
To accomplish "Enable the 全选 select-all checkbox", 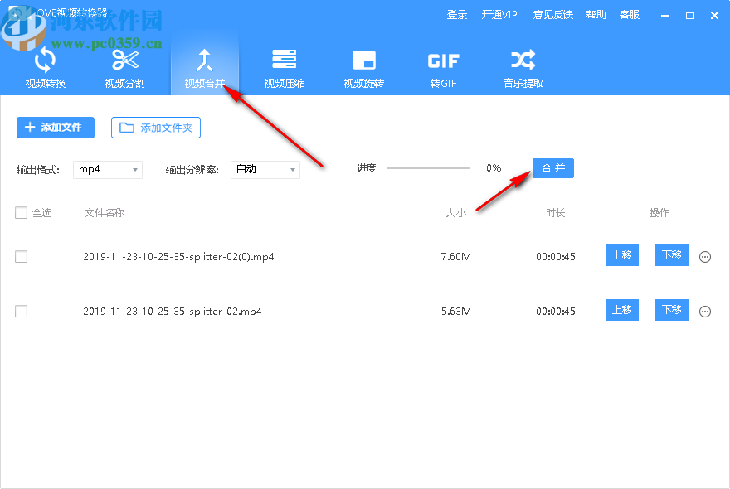I will [x=21, y=212].
